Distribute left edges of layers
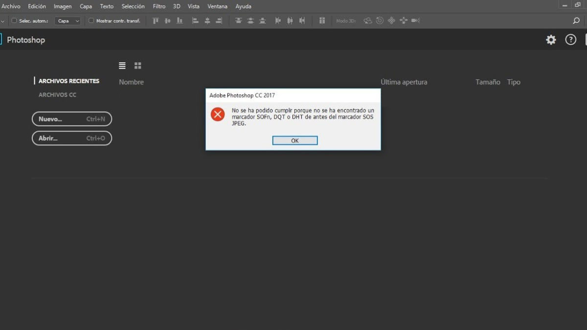 pos(278,21)
